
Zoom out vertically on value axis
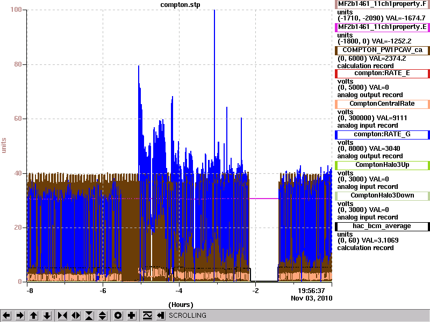103,316
